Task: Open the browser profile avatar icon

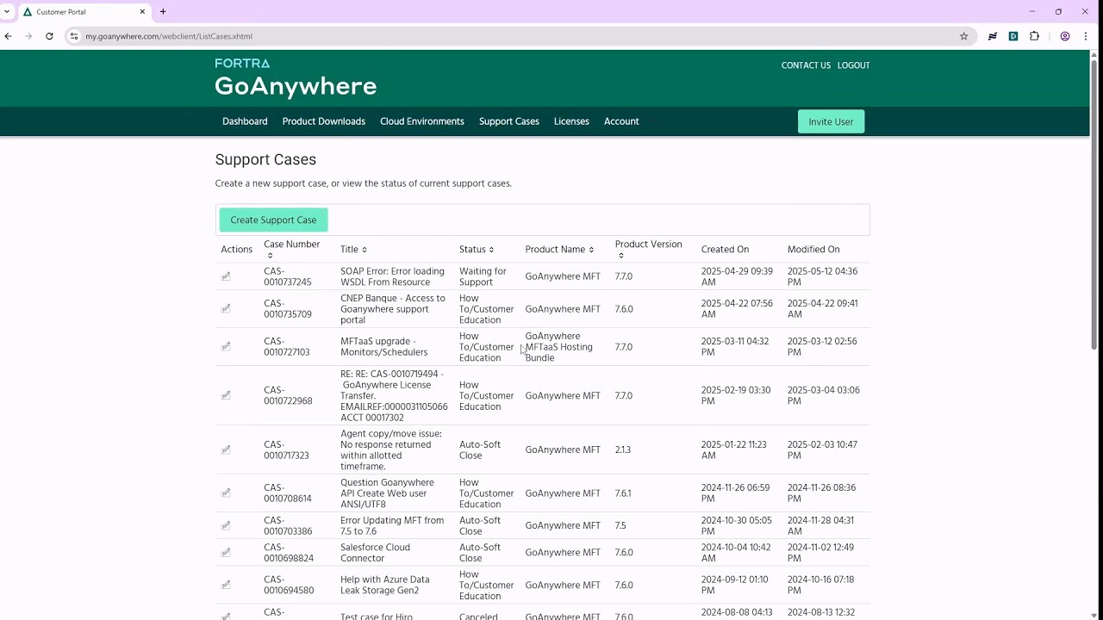Action: [1065, 36]
